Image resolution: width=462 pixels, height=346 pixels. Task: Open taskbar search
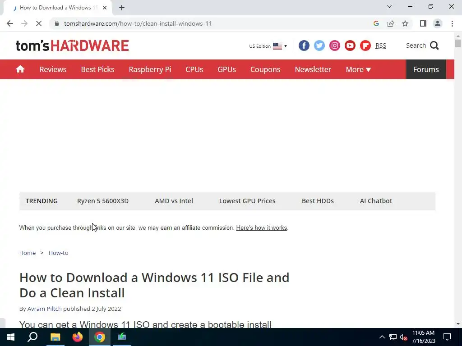pyautogui.click(x=32, y=337)
